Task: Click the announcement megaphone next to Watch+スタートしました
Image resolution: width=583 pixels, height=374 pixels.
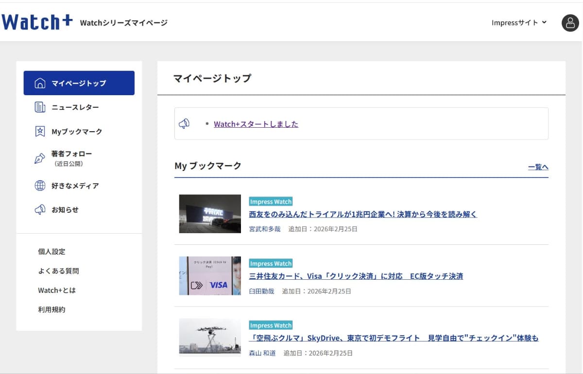Action: 184,123
